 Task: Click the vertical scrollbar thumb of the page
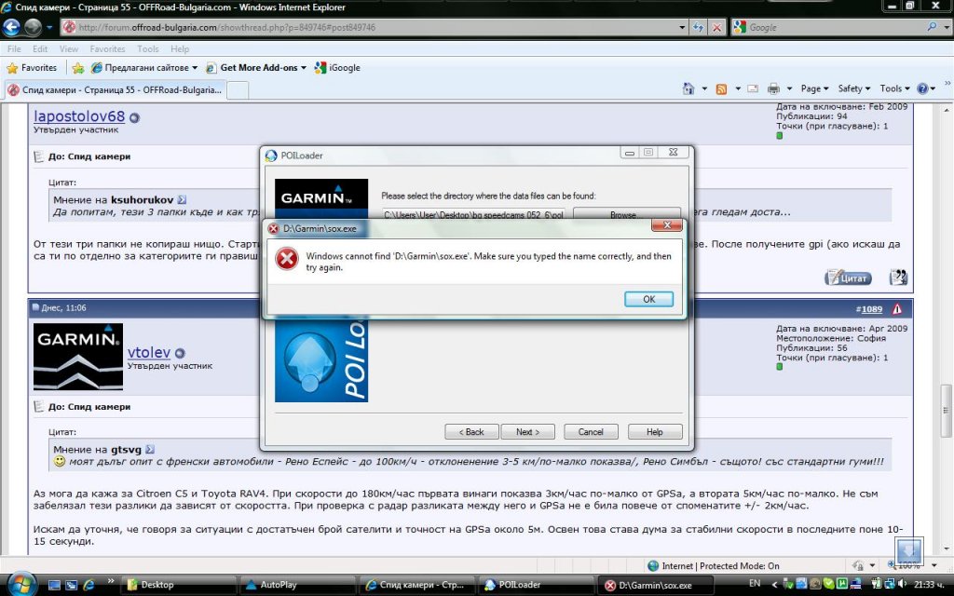click(x=947, y=411)
